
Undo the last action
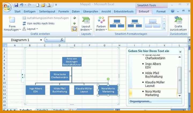[22, 5]
